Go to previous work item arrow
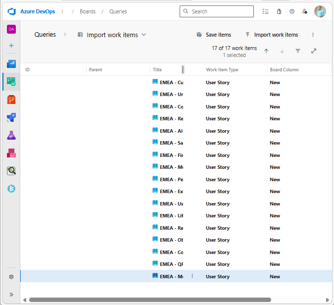The width and height of the screenshot is (334, 305). click(266, 51)
